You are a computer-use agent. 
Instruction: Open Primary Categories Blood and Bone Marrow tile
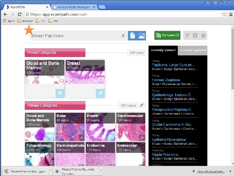tap(40, 127)
